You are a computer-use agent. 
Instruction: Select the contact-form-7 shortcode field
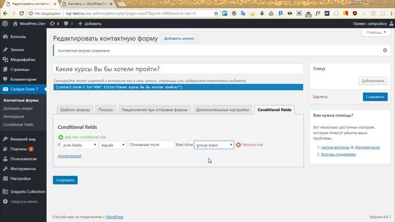pyautogui.click(x=178, y=87)
